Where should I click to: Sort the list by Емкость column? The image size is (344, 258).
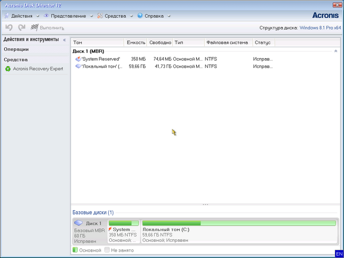(136, 42)
